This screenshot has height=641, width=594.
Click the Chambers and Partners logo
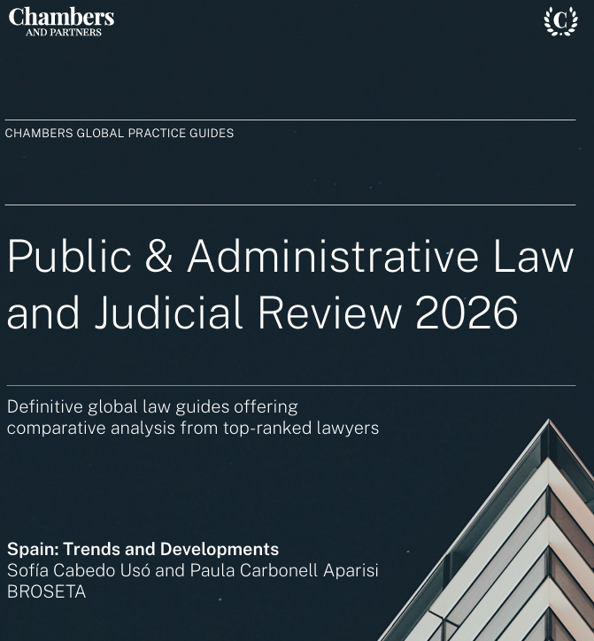61,22
